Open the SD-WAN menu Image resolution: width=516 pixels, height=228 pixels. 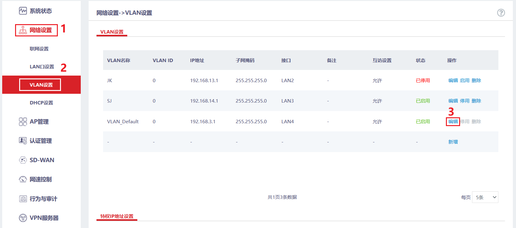coord(42,160)
